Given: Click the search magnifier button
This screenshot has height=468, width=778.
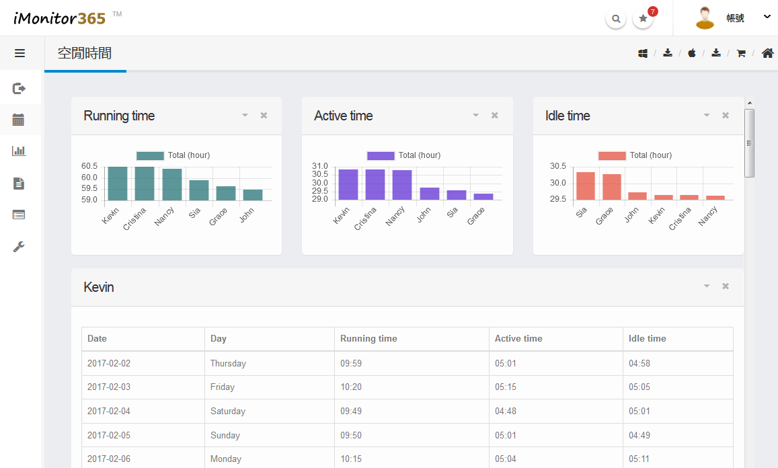Looking at the screenshot, I should 616,19.
